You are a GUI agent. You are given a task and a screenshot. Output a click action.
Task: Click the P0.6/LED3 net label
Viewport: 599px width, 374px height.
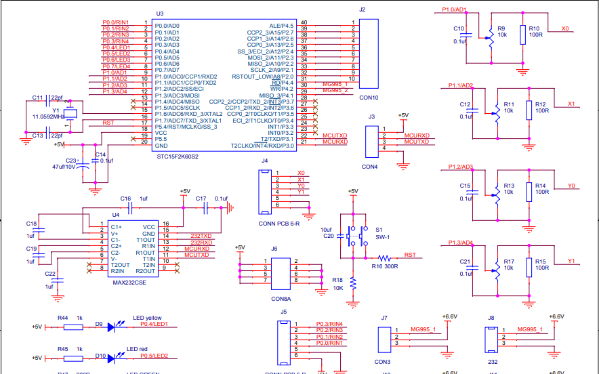(x=117, y=60)
